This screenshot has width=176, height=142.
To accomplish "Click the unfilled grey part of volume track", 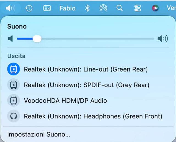I will (x=98, y=39).
